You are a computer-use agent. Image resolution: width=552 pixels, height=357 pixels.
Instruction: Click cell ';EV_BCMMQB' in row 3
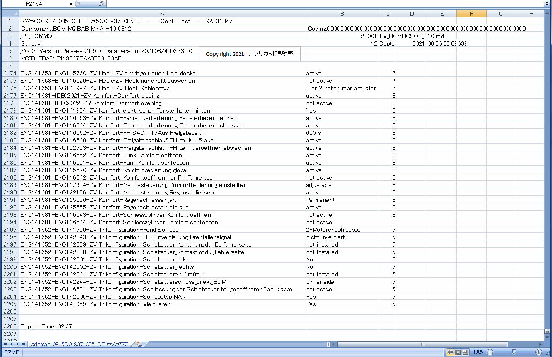162,36
